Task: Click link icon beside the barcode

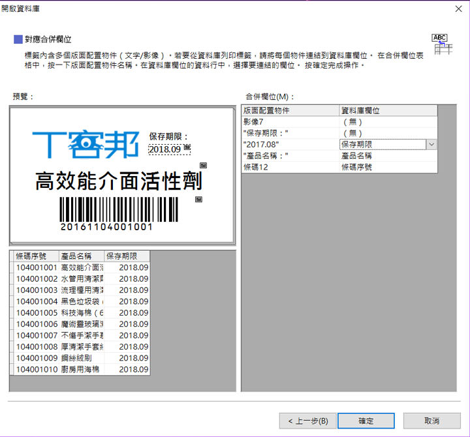Action: [198, 199]
